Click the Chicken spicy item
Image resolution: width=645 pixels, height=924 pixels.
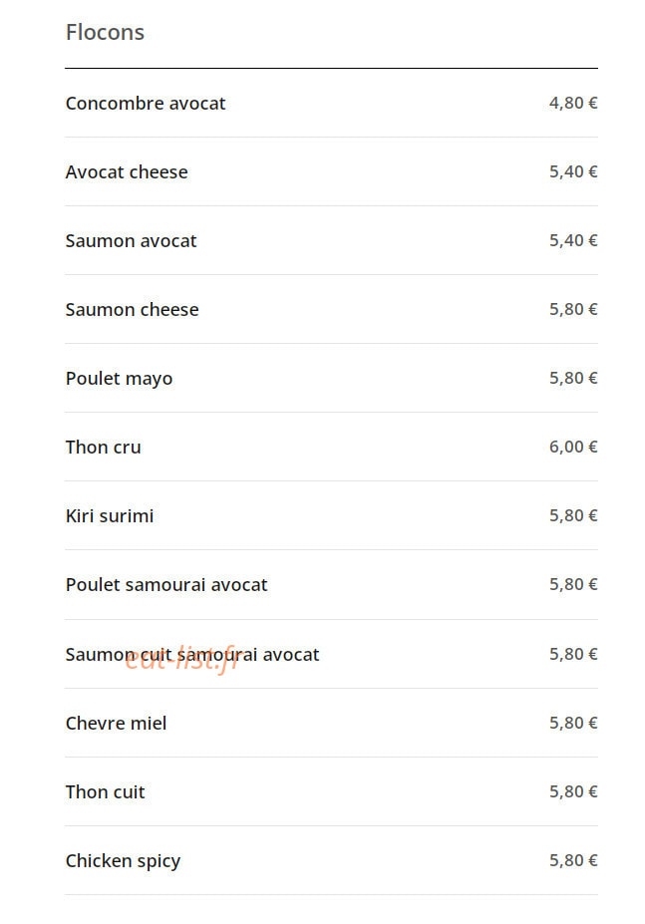[x=123, y=861]
